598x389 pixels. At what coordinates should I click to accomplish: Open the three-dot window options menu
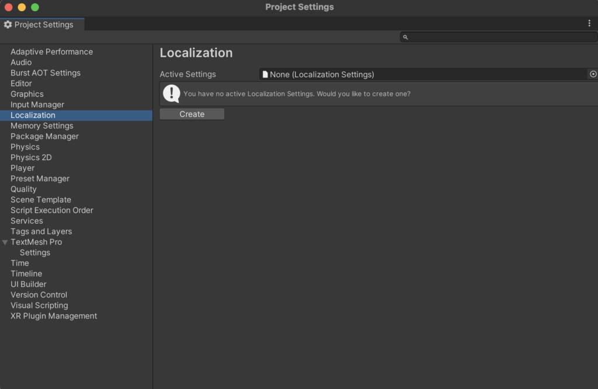589,23
